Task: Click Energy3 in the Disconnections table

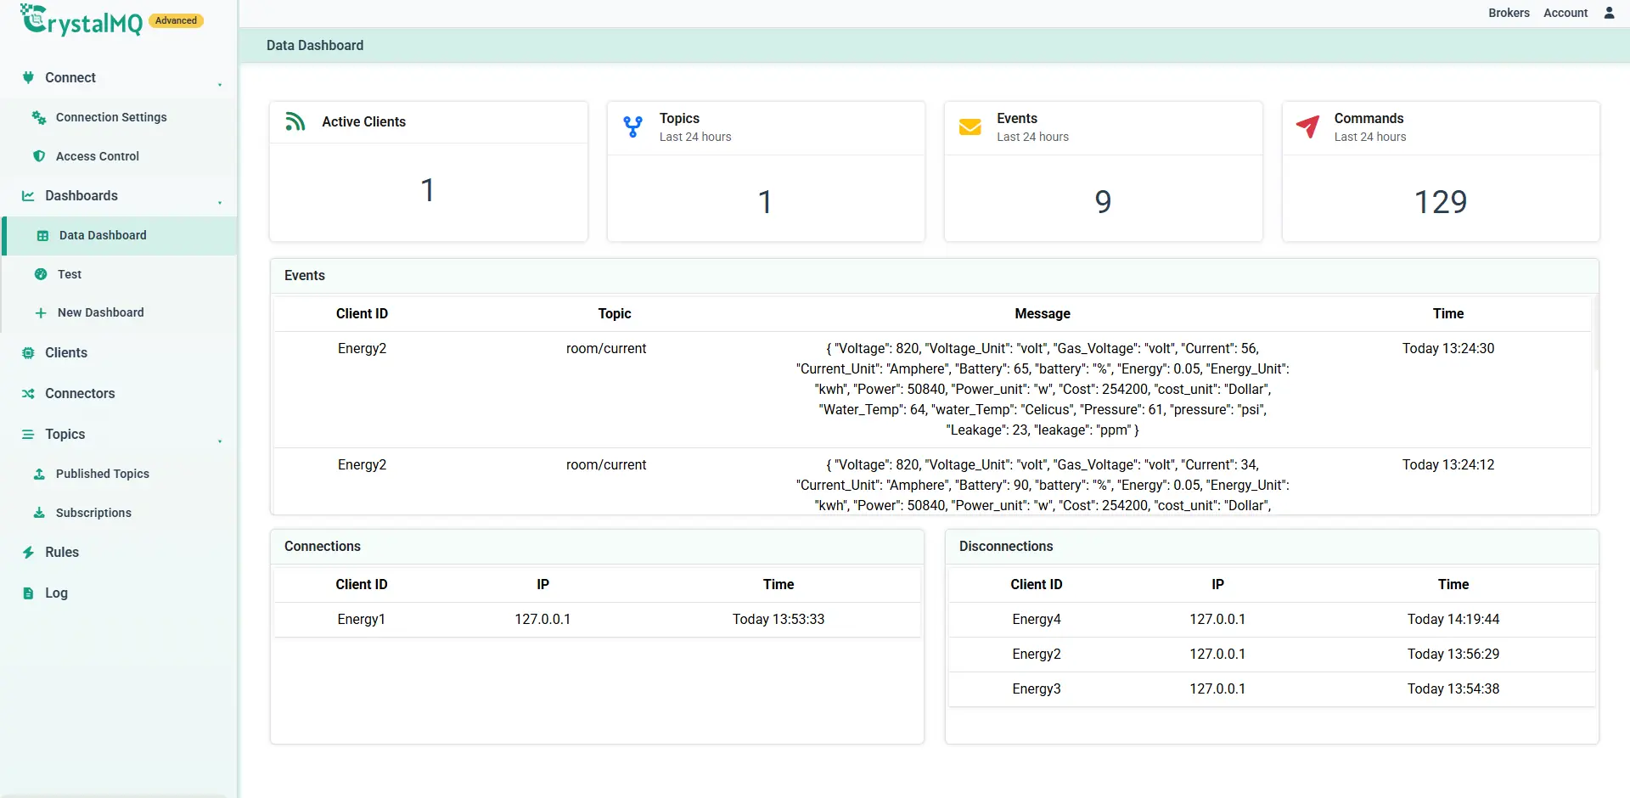Action: [x=1037, y=688]
